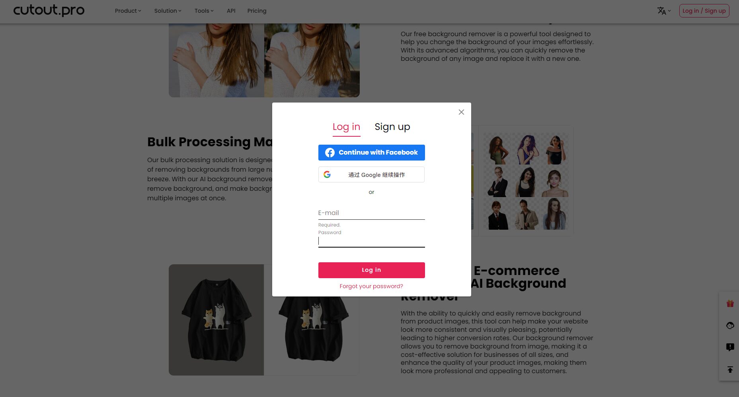Expand the Product dropdown menu
The image size is (739, 397).
coord(128,11)
